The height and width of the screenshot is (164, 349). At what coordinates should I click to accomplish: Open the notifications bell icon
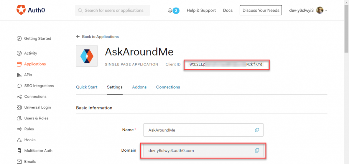pos(170,11)
